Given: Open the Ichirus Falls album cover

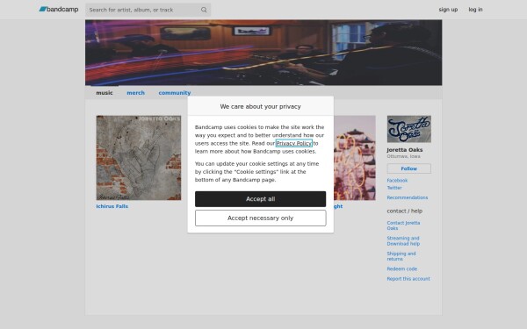Looking at the screenshot, I should [139, 158].
